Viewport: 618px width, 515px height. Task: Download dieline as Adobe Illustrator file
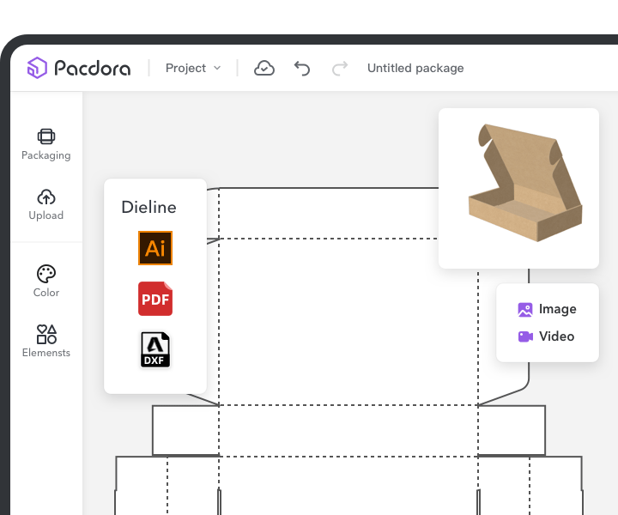(155, 248)
